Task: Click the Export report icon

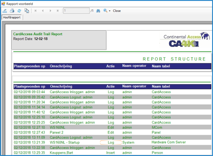Action: [x=5, y=10]
